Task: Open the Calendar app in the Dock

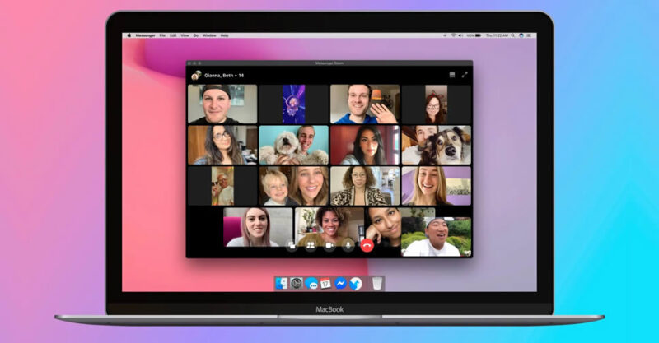Action: coord(325,283)
